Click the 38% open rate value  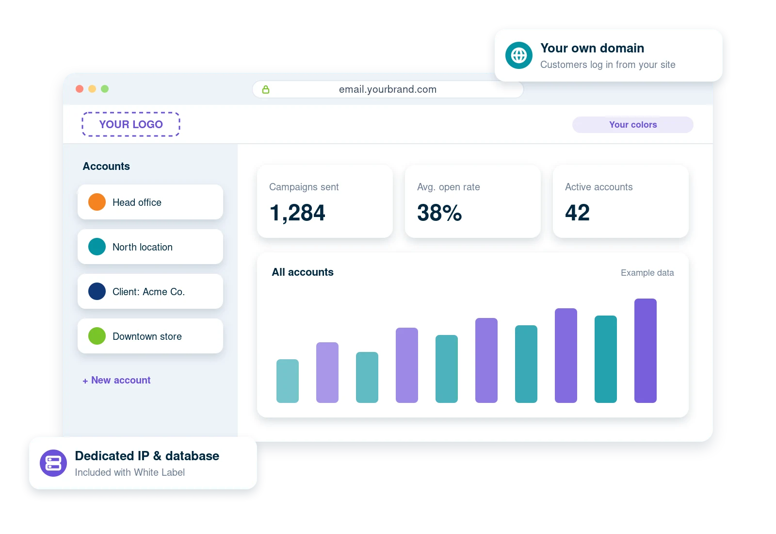pos(439,213)
